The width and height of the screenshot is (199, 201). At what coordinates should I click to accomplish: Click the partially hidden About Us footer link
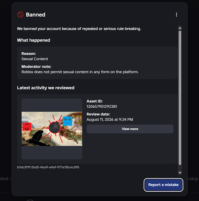click(x=6, y=178)
